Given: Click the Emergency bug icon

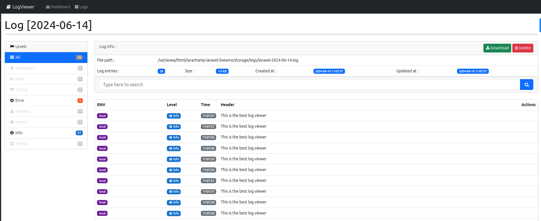Looking at the screenshot, I should tap(12, 68).
